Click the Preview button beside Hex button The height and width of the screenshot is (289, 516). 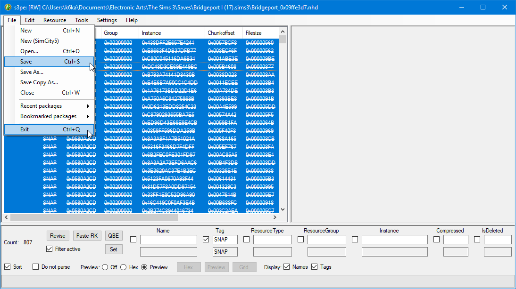click(216, 267)
